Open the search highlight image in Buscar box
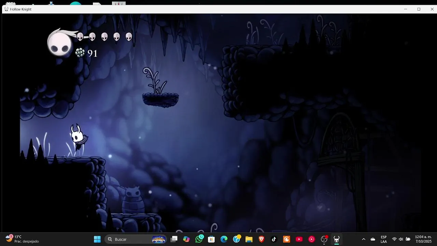437x246 pixels. (159, 239)
